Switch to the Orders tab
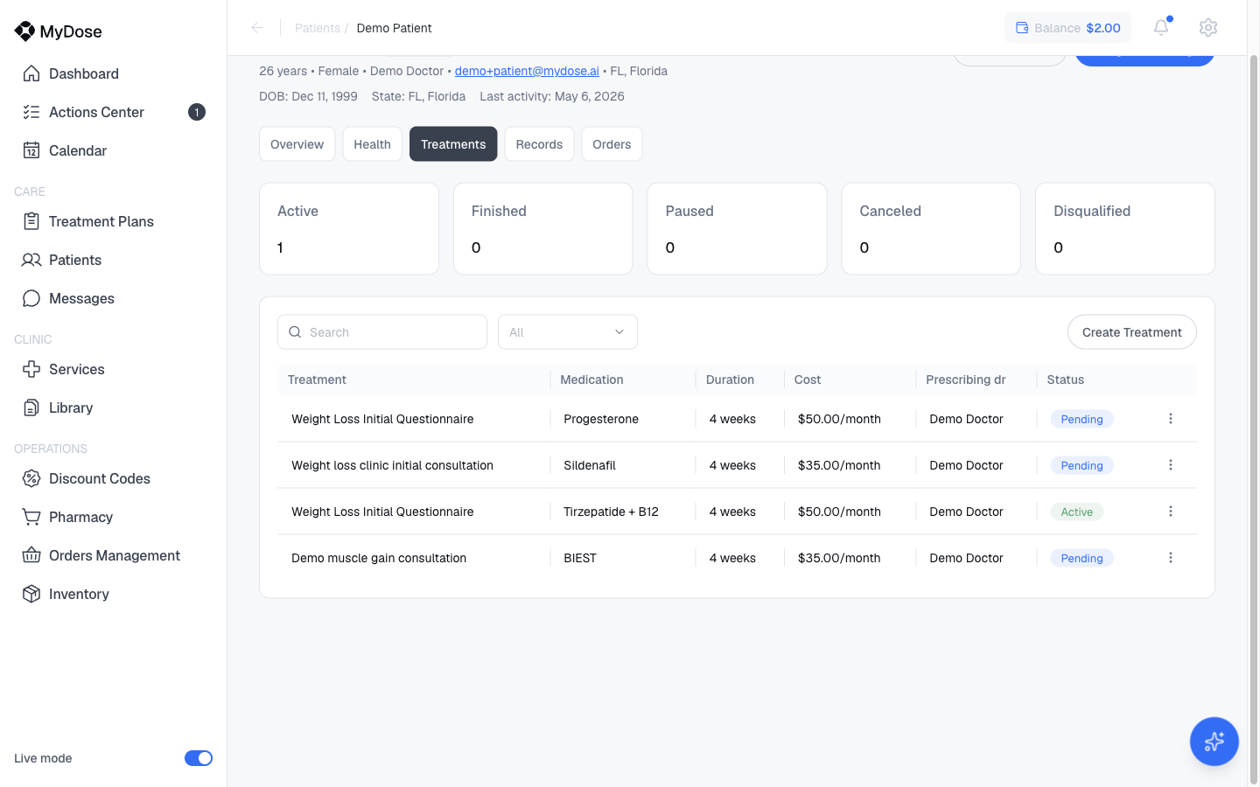The image size is (1260, 787). 612,144
